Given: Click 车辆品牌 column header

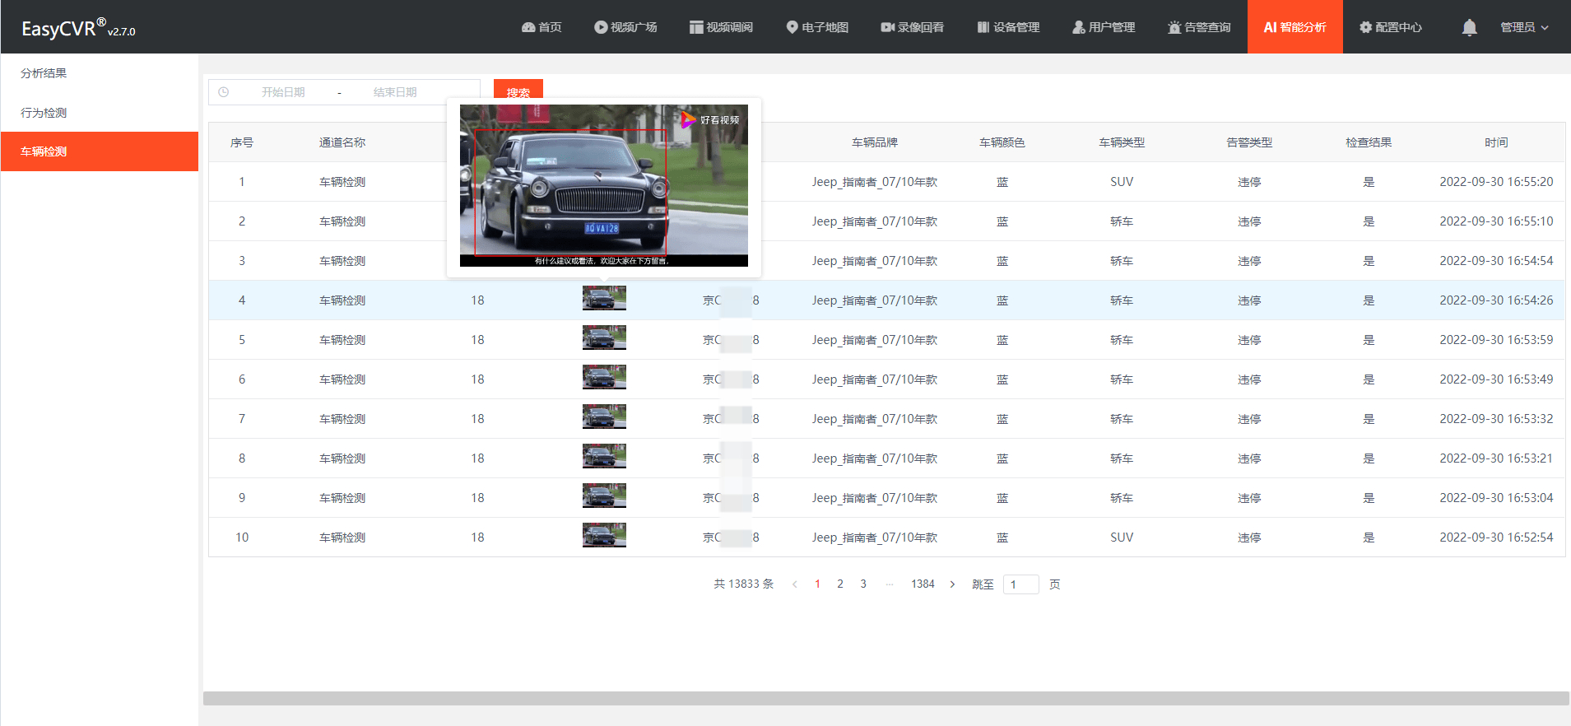Looking at the screenshot, I should pos(875,142).
